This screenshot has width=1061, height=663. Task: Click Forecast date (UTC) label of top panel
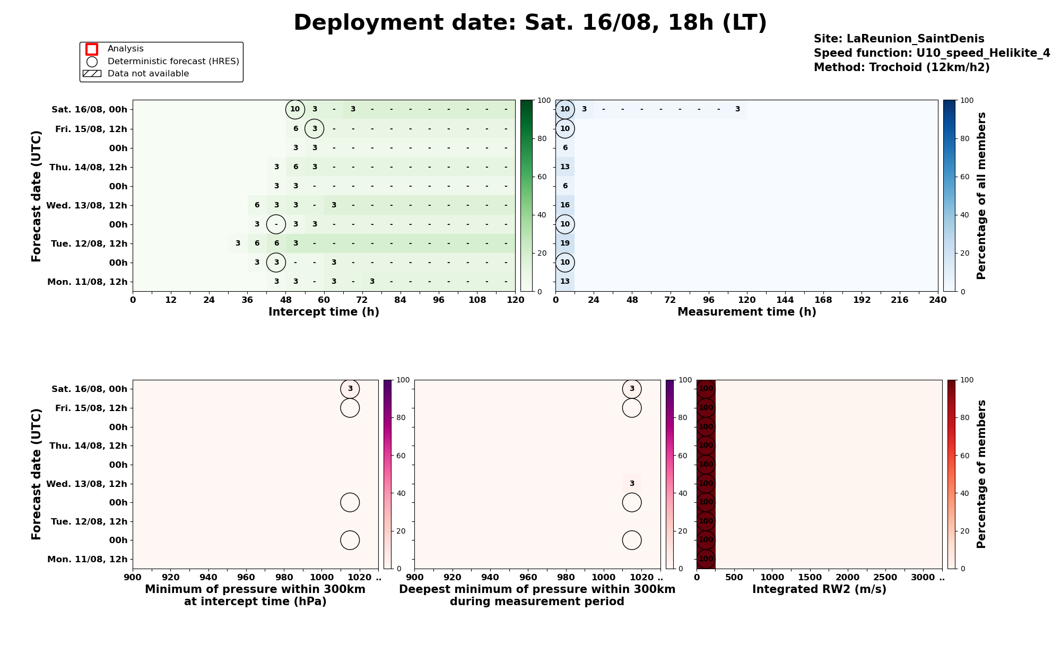(x=36, y=196)
